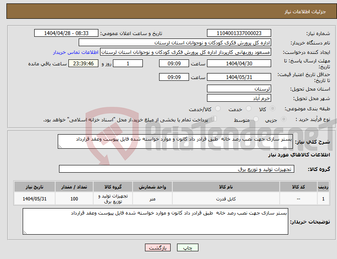The height and width of the screenshot is (259, 337).
Task: Click the remaining time field 23:39:46
Action: tap(83, 63)
